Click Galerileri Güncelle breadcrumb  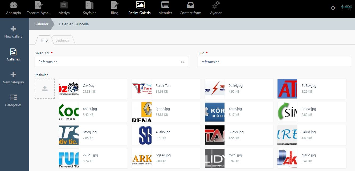74,24
